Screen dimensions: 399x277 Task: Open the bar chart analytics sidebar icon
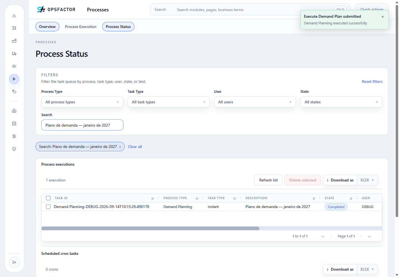(14, 16)
